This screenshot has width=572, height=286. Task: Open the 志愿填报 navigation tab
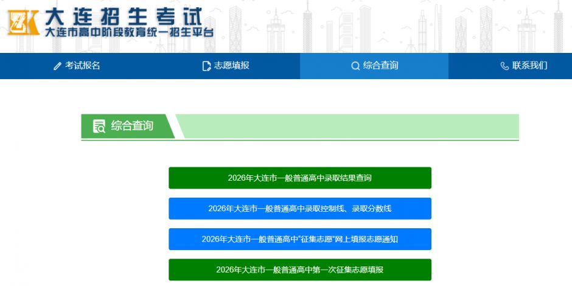(x=226, y=66)
